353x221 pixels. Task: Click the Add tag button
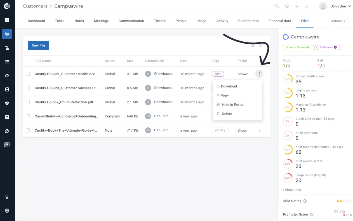click(x=220, y=130)
